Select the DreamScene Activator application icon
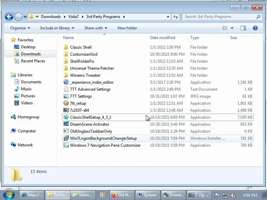 click(66, 124)
